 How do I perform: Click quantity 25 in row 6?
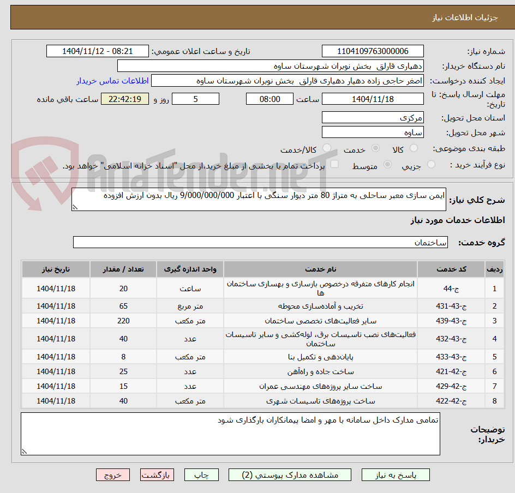(x=123, y=371)
